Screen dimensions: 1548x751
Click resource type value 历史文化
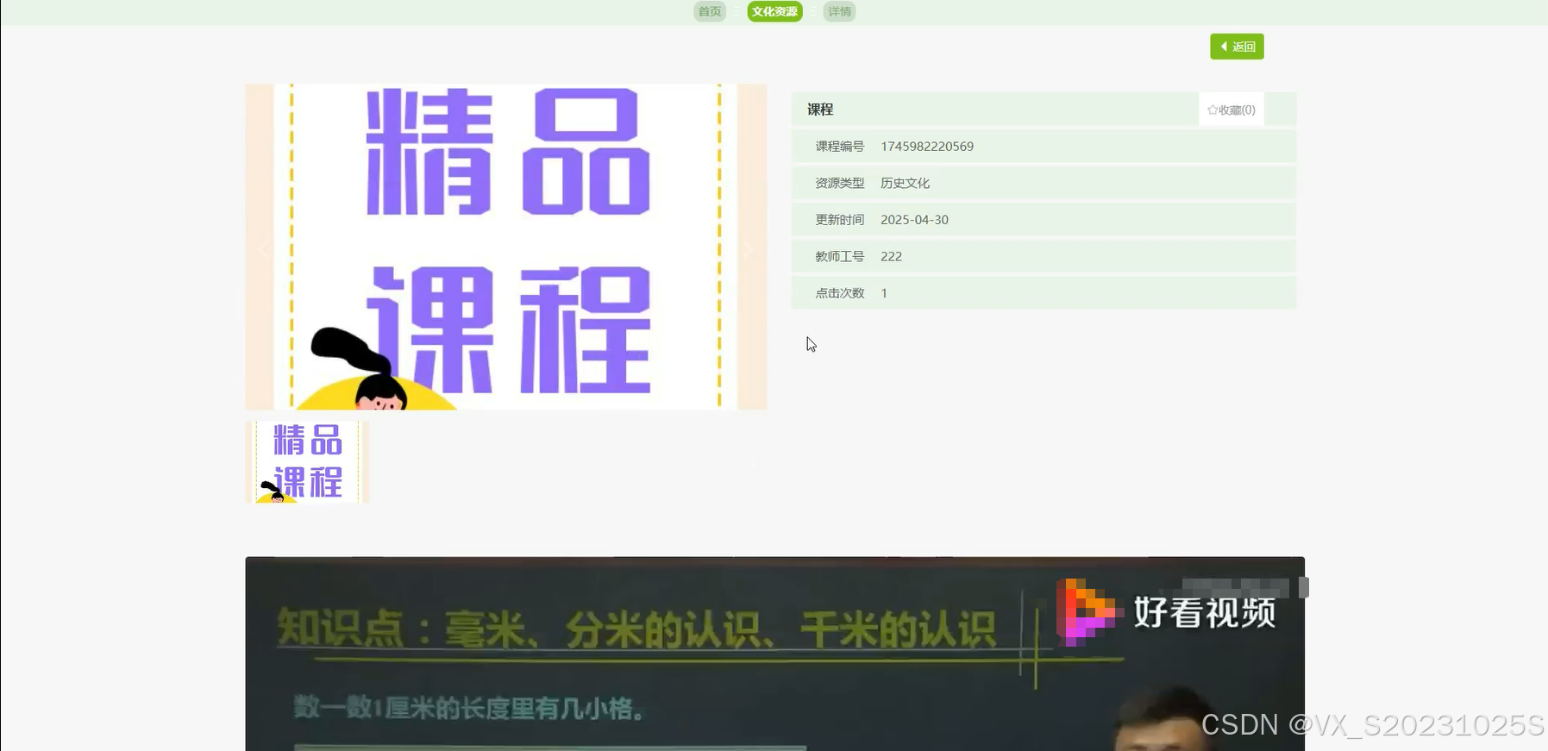pyautogui.click(x=905, y=183)
